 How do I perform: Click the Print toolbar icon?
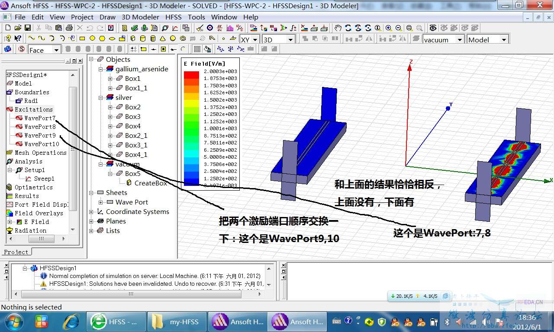pos(69,28)
